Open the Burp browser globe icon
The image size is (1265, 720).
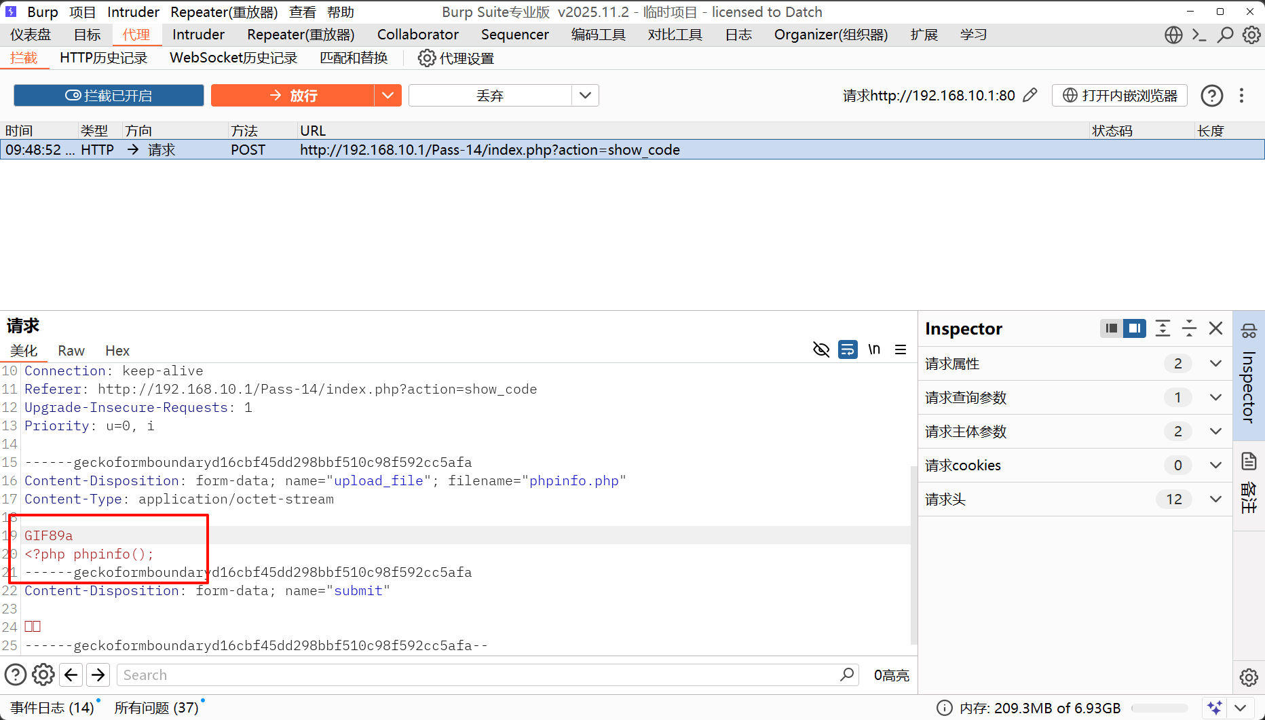[x=1173, y=35]
